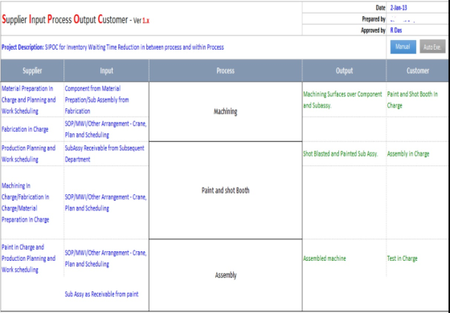Select supplier cell Material Preparation In Charge and Planning
Screen dimensions: 450x313
click(x=32, y=100)
